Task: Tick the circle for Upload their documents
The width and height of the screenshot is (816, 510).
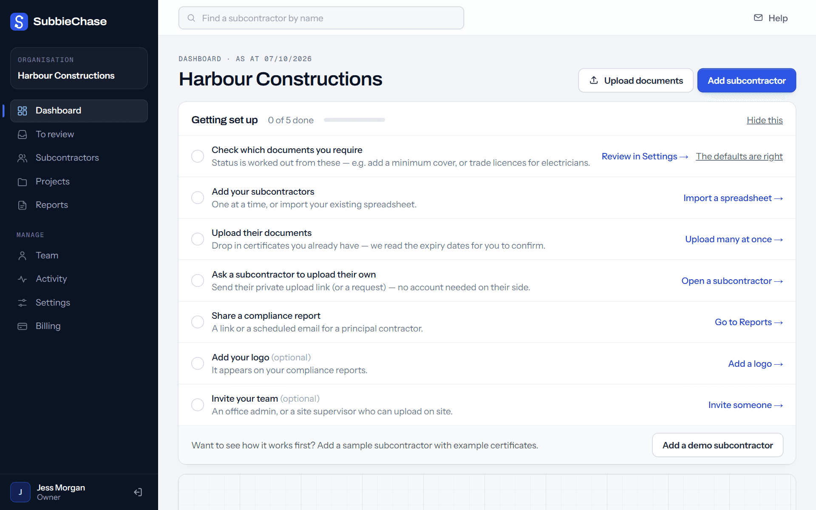Action: 198,239
